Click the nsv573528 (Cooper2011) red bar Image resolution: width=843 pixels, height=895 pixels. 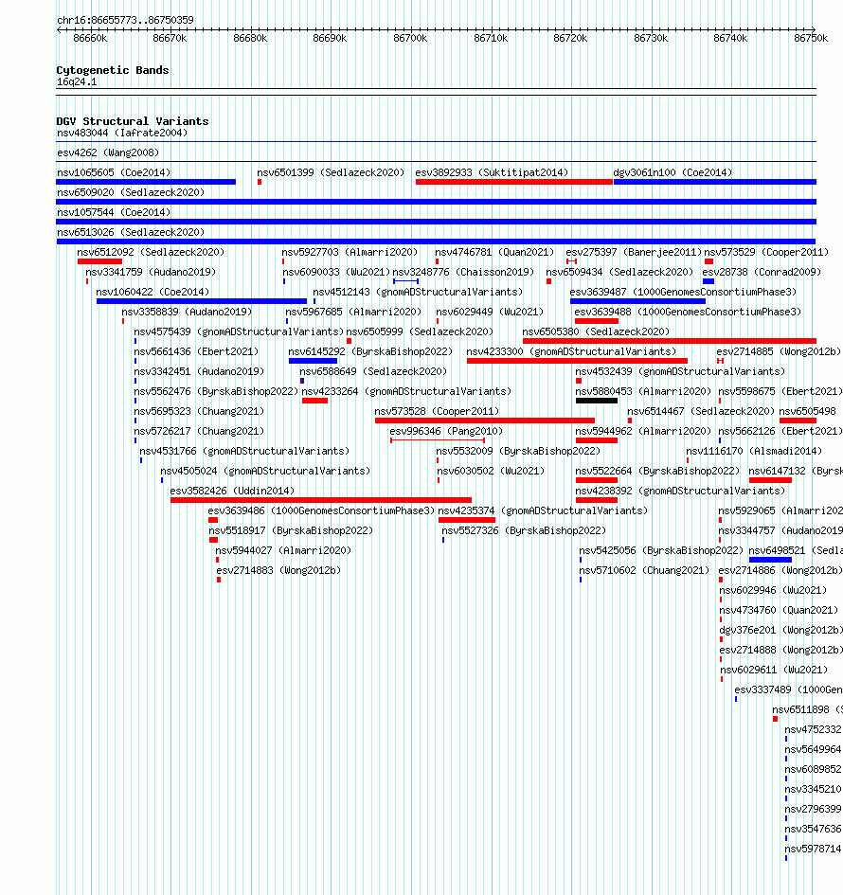tap(485, 421)
